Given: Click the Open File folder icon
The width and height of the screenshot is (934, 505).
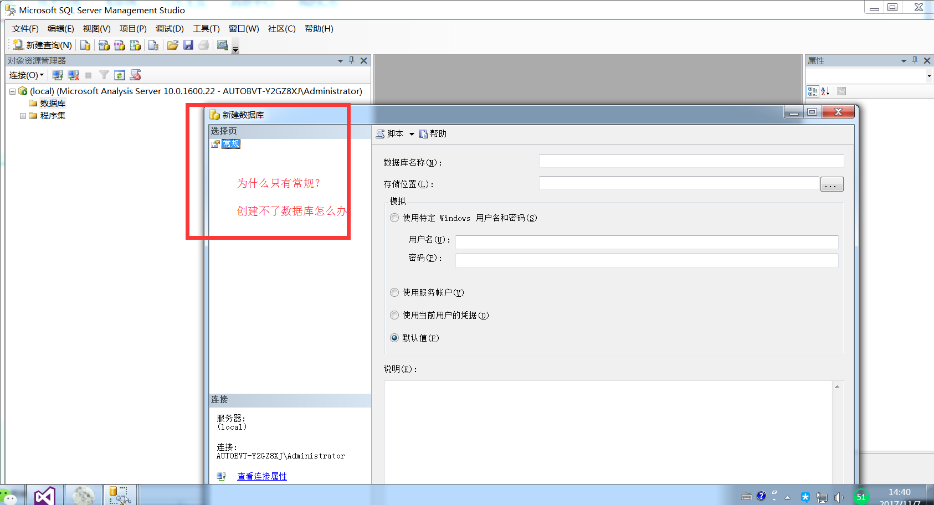Looking at the screenshot, I should 173,45.
